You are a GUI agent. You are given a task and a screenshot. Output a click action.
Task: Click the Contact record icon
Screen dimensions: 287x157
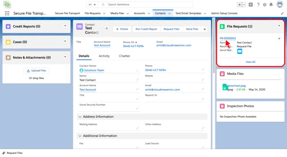(79, 27)
